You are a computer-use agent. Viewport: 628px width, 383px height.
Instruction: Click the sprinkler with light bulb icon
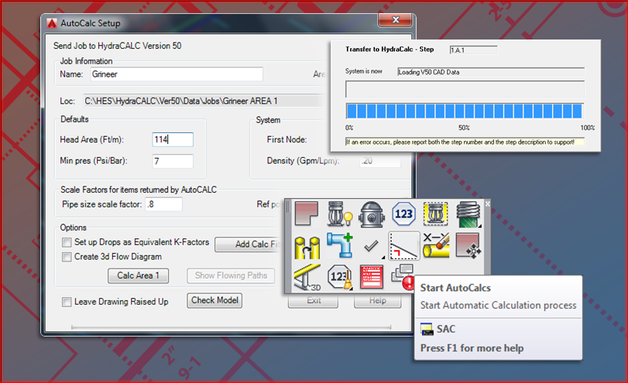tap(338, 214)
